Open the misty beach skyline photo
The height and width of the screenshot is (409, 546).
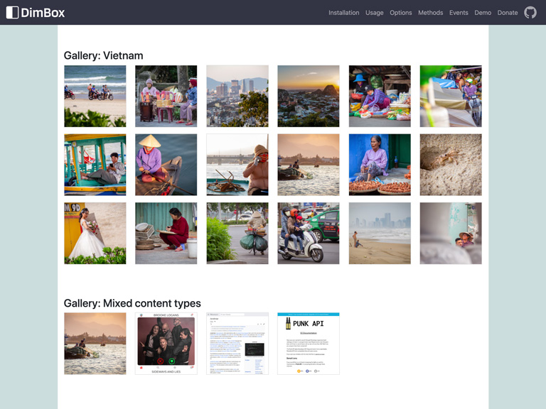pos(380,234)
